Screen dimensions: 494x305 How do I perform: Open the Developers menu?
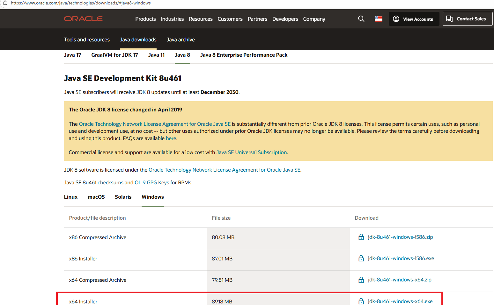tap(285, 19)
